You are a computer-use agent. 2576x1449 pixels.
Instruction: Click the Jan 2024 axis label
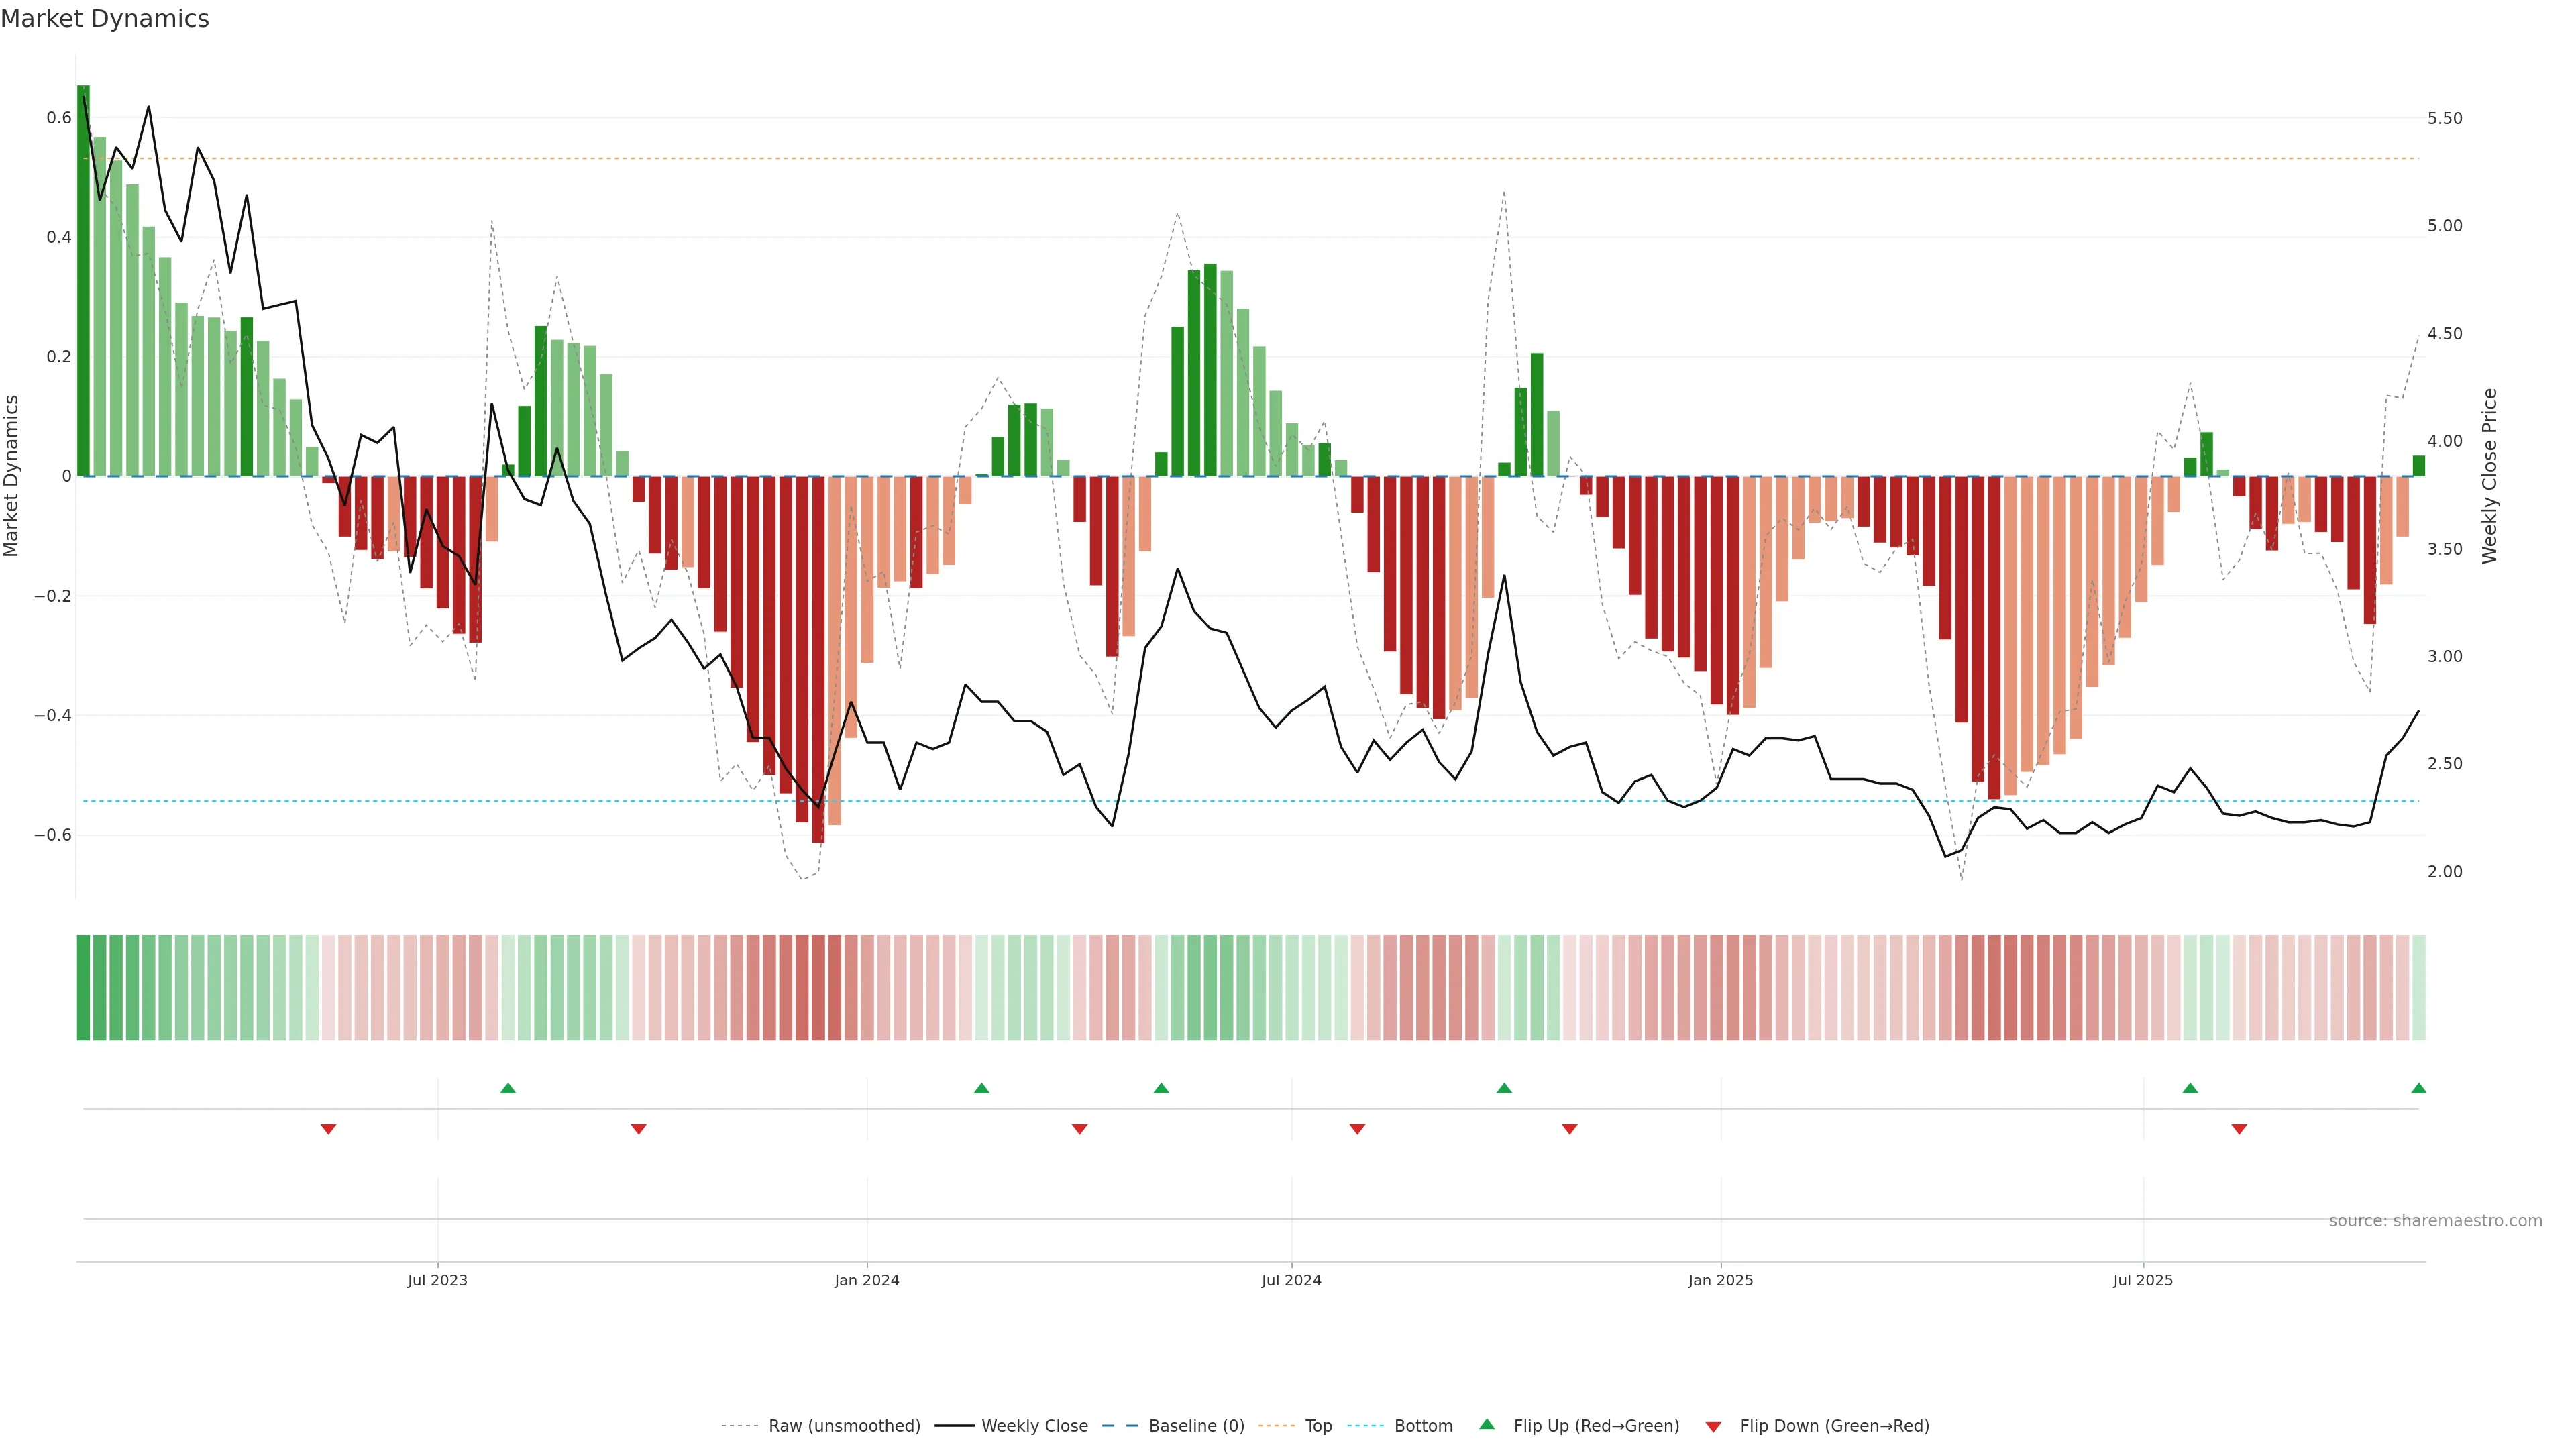point(867,1280)
